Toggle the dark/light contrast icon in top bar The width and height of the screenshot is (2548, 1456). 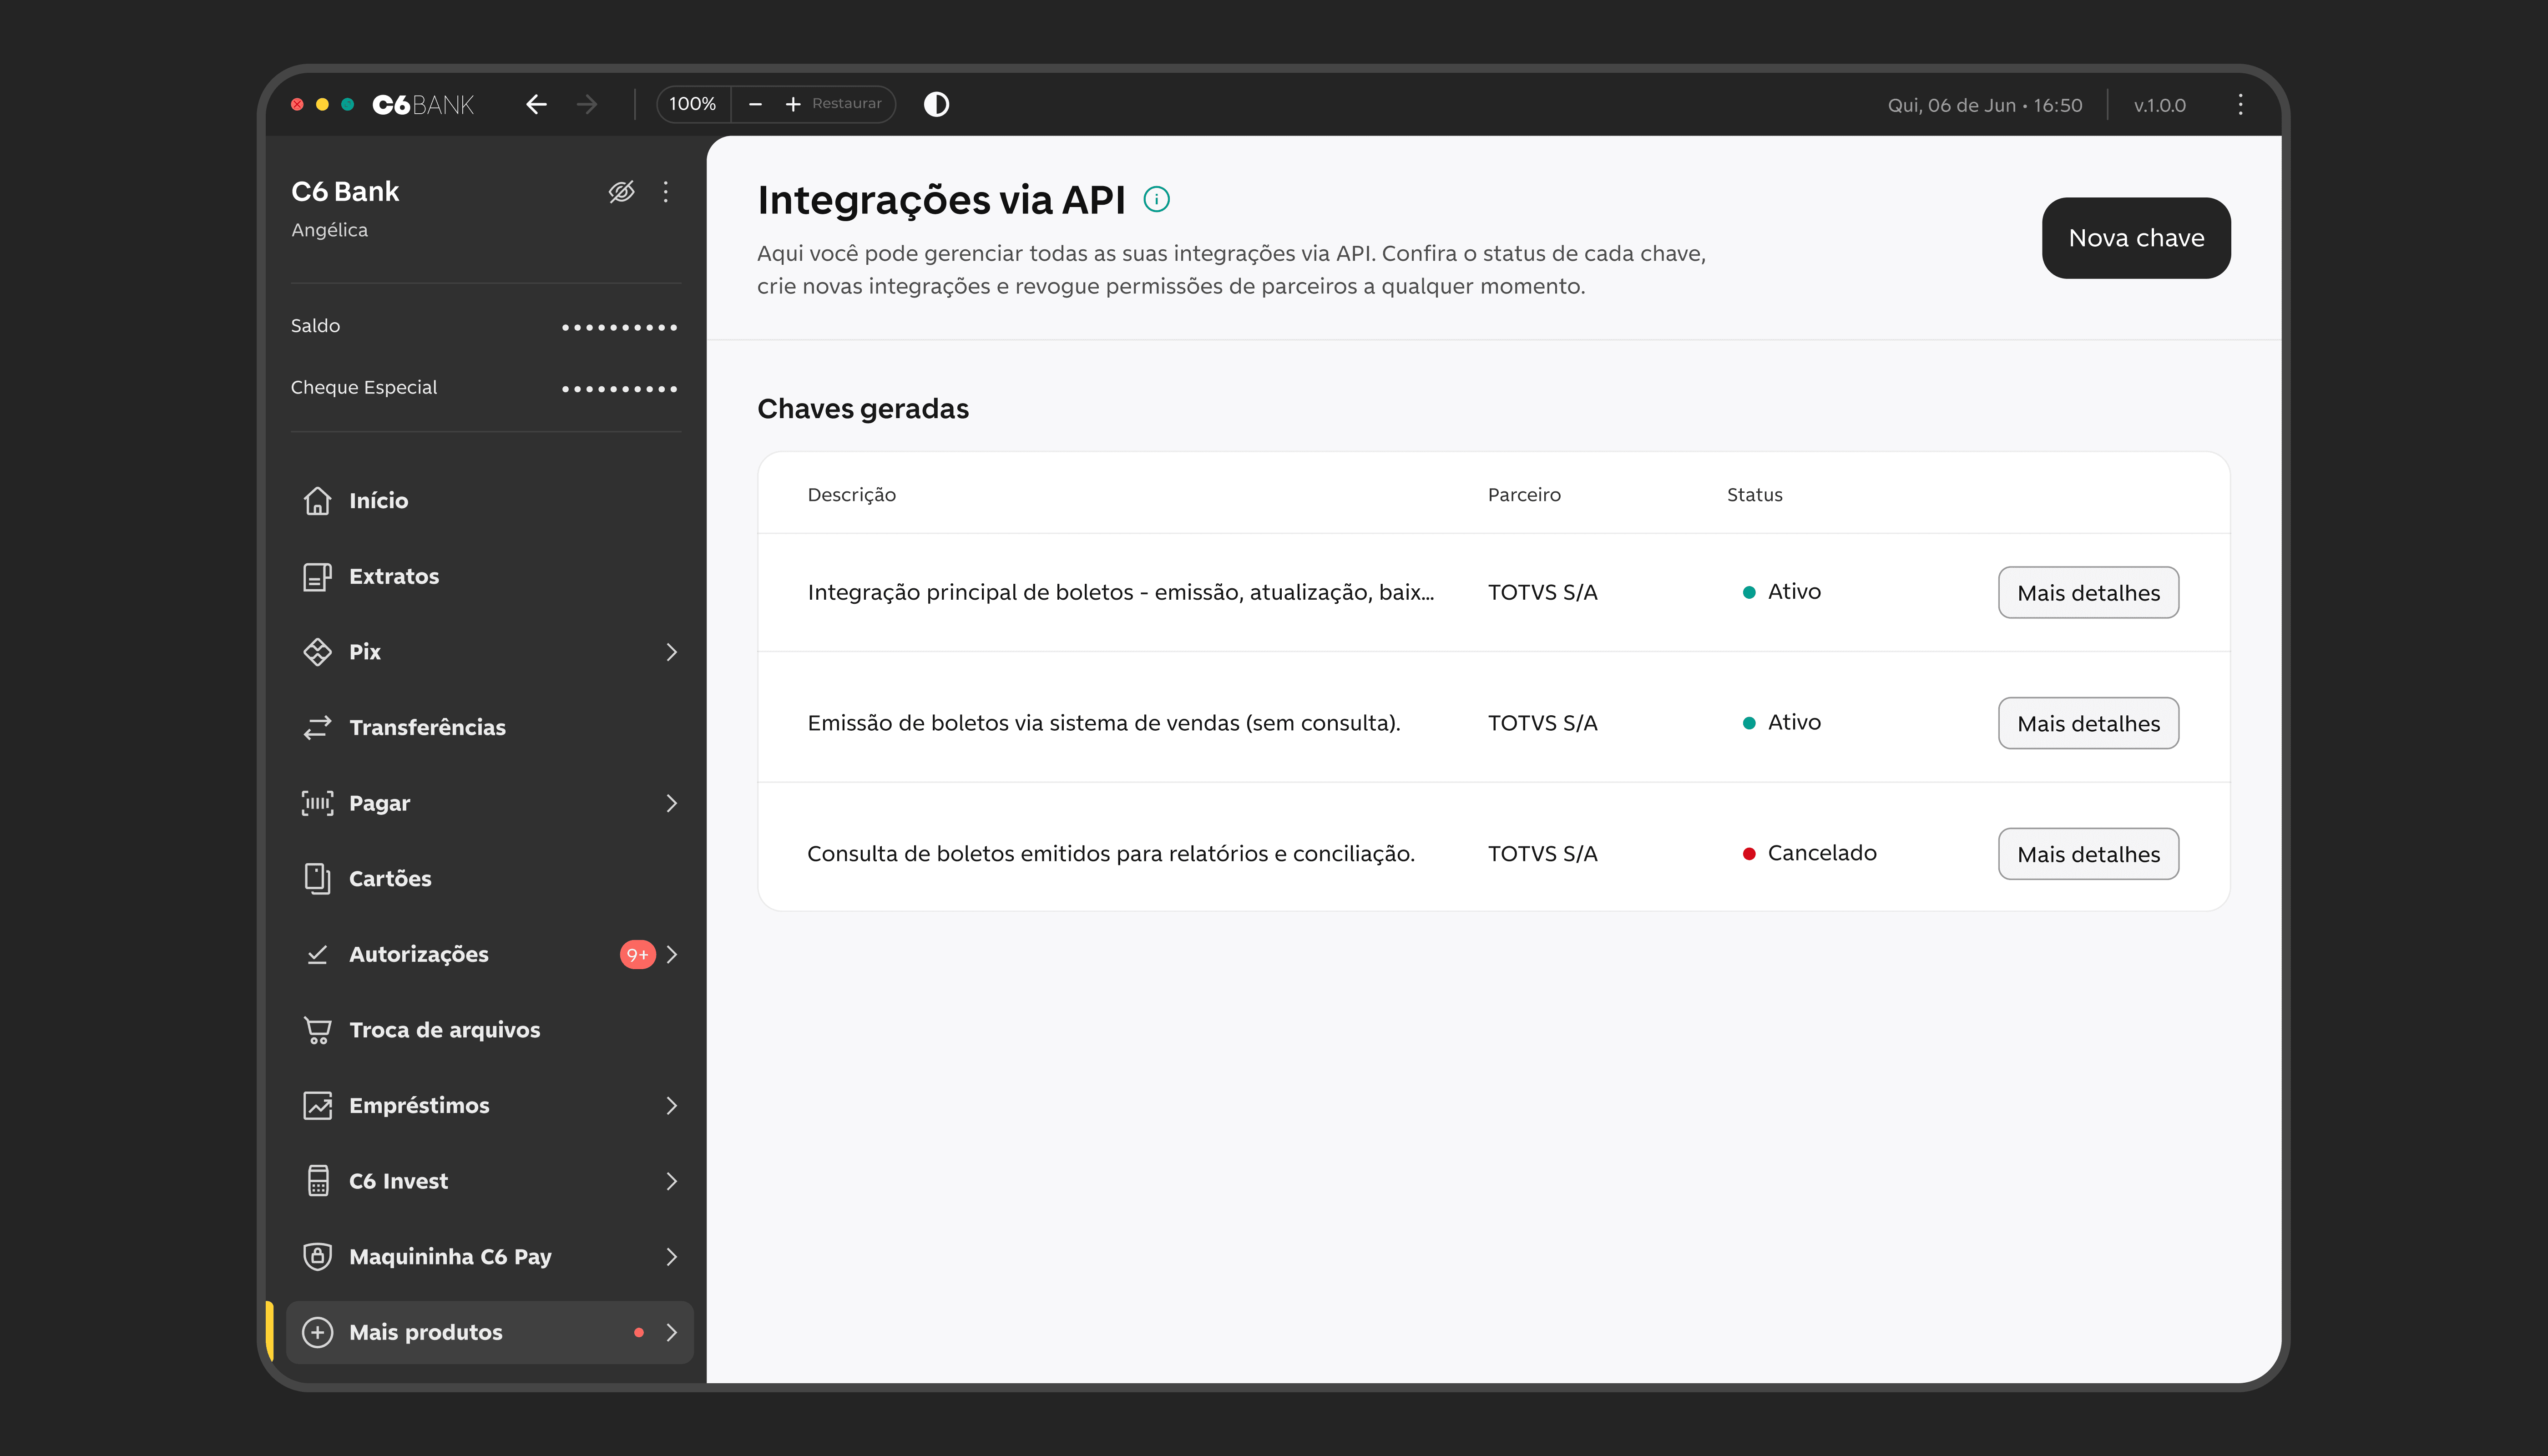[936, 104]
